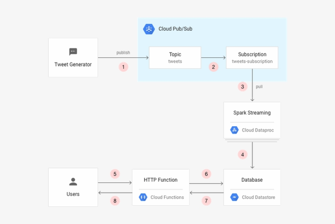Click the Database label
Viewport: 335px width, 224px height.
pos(252,180)
